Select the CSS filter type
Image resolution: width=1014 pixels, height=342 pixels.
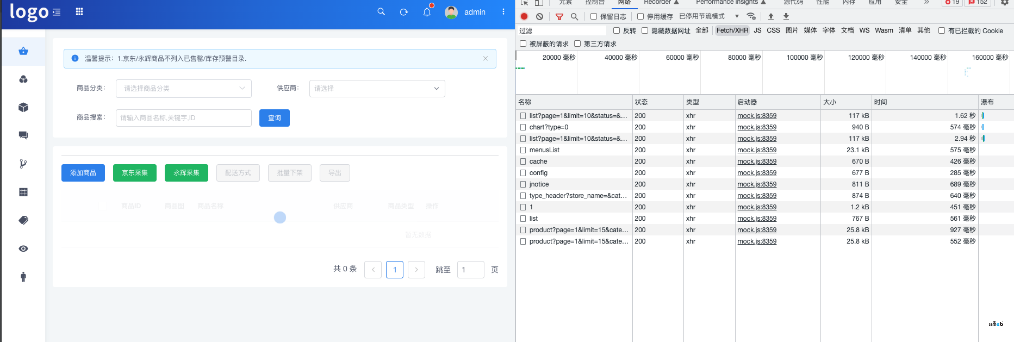[x=773, y=30]
